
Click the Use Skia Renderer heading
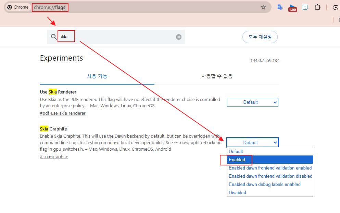(x=58, y=92)
